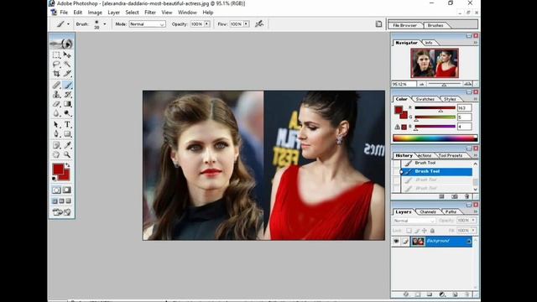Reset default foreground and background colors
This screenshot has width=537, height=302.
click(54, 179)
